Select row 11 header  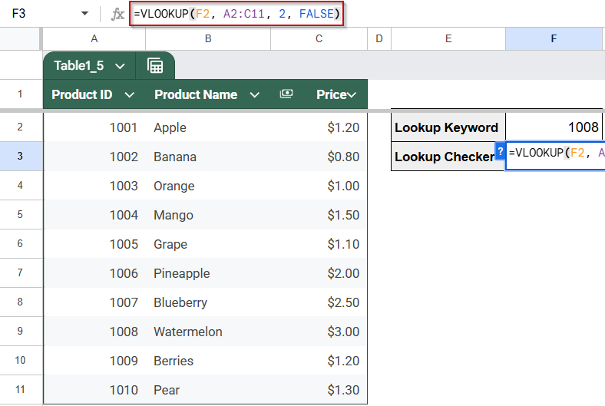click(20, 389)
